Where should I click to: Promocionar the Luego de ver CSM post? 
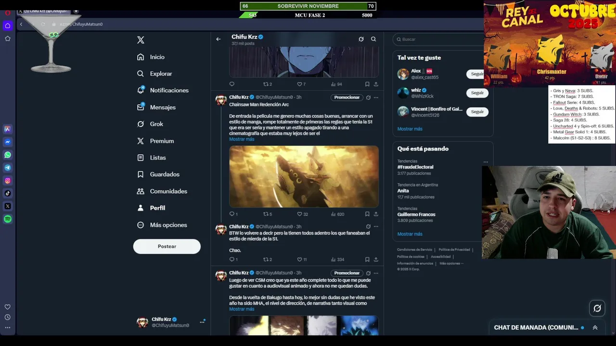click(347, 273)
